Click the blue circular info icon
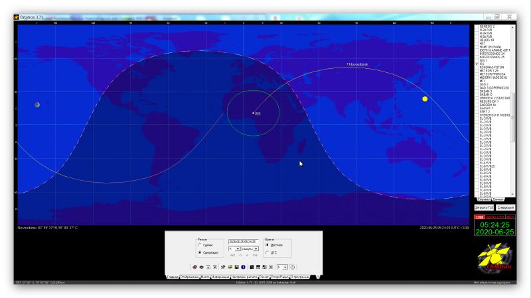The width and height of the screenshot is (531, 298). (243, 267)
